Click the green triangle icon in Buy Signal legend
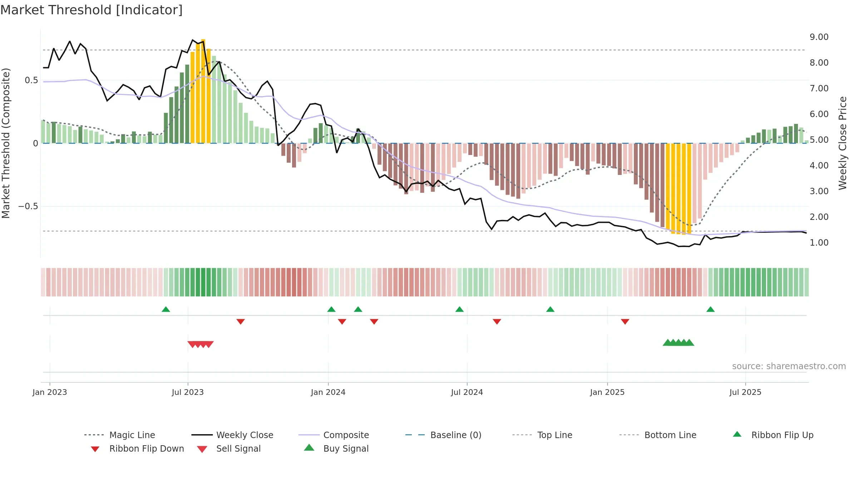The image size is (858, 482). 309,447
